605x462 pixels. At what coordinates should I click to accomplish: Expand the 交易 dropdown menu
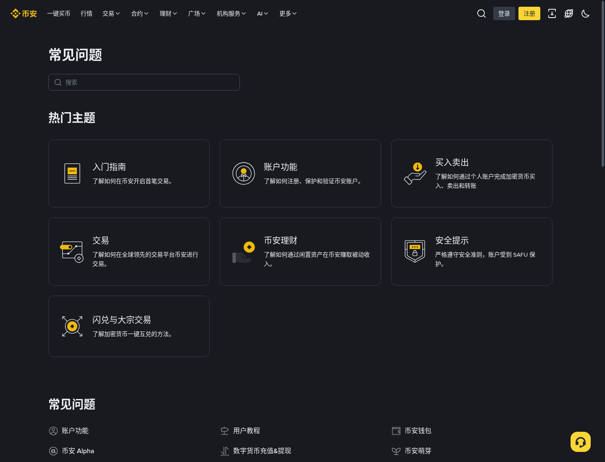coord(111,13)
